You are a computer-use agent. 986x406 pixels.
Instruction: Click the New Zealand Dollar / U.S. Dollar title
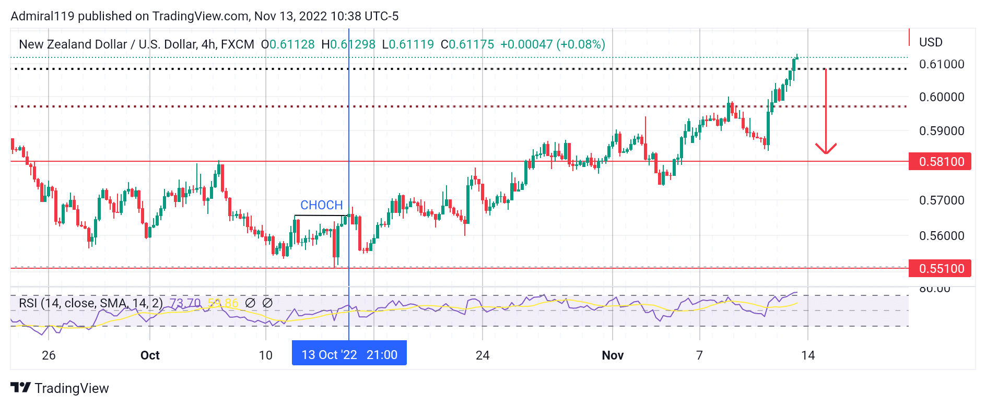coord(108,44)
